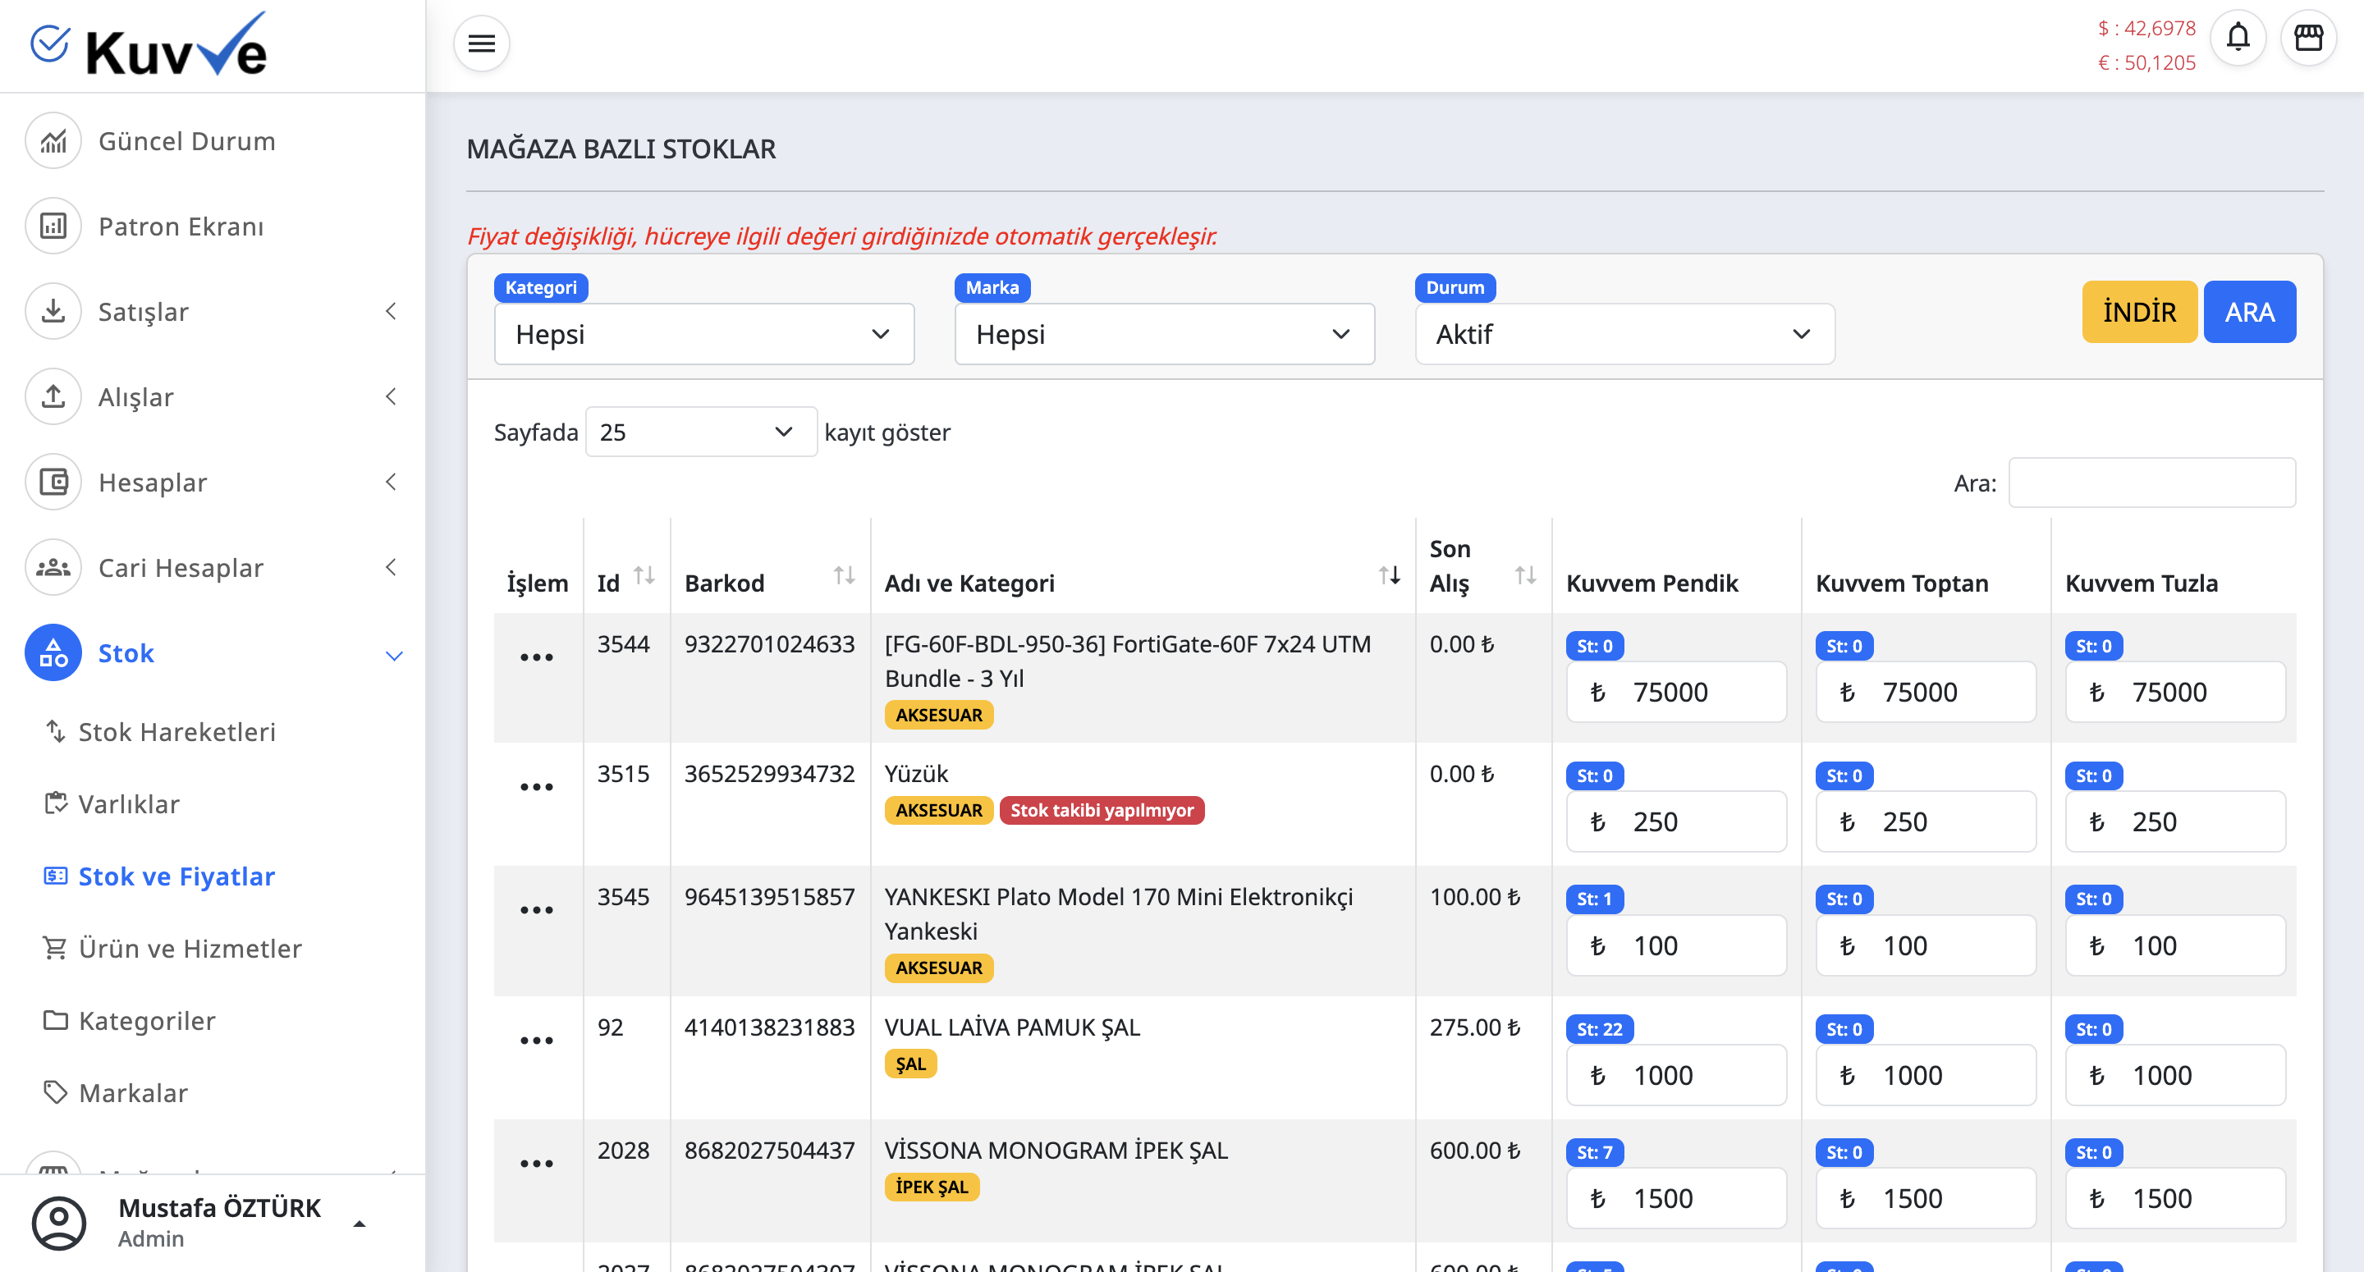This screenshot has width=2364, height=1272.
Task: Click the Ara search input field
Action: click(x=2151, y=483)
